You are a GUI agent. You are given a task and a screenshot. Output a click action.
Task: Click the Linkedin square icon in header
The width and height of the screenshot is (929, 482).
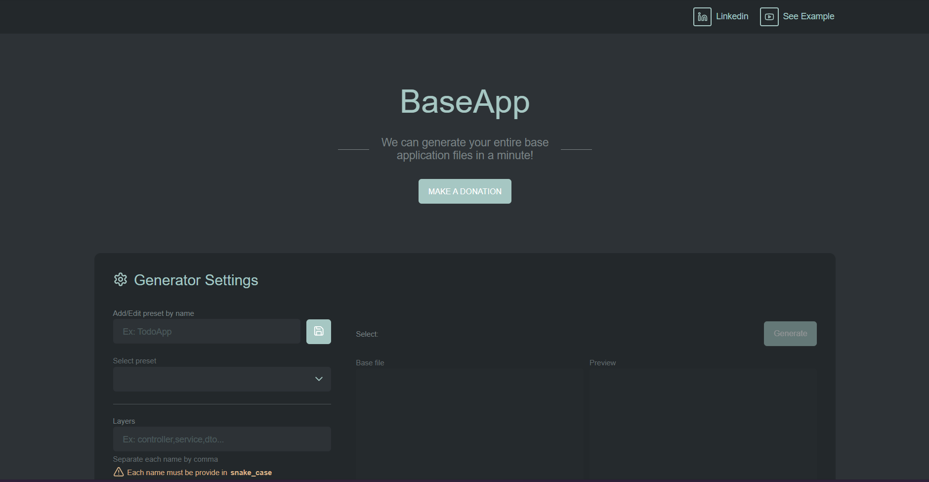(702, 16)
